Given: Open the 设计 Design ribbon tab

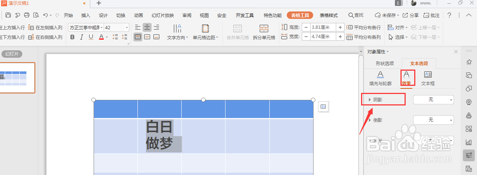Looking at the screenshot, I should pyautogui.click(x=103, y=16).
